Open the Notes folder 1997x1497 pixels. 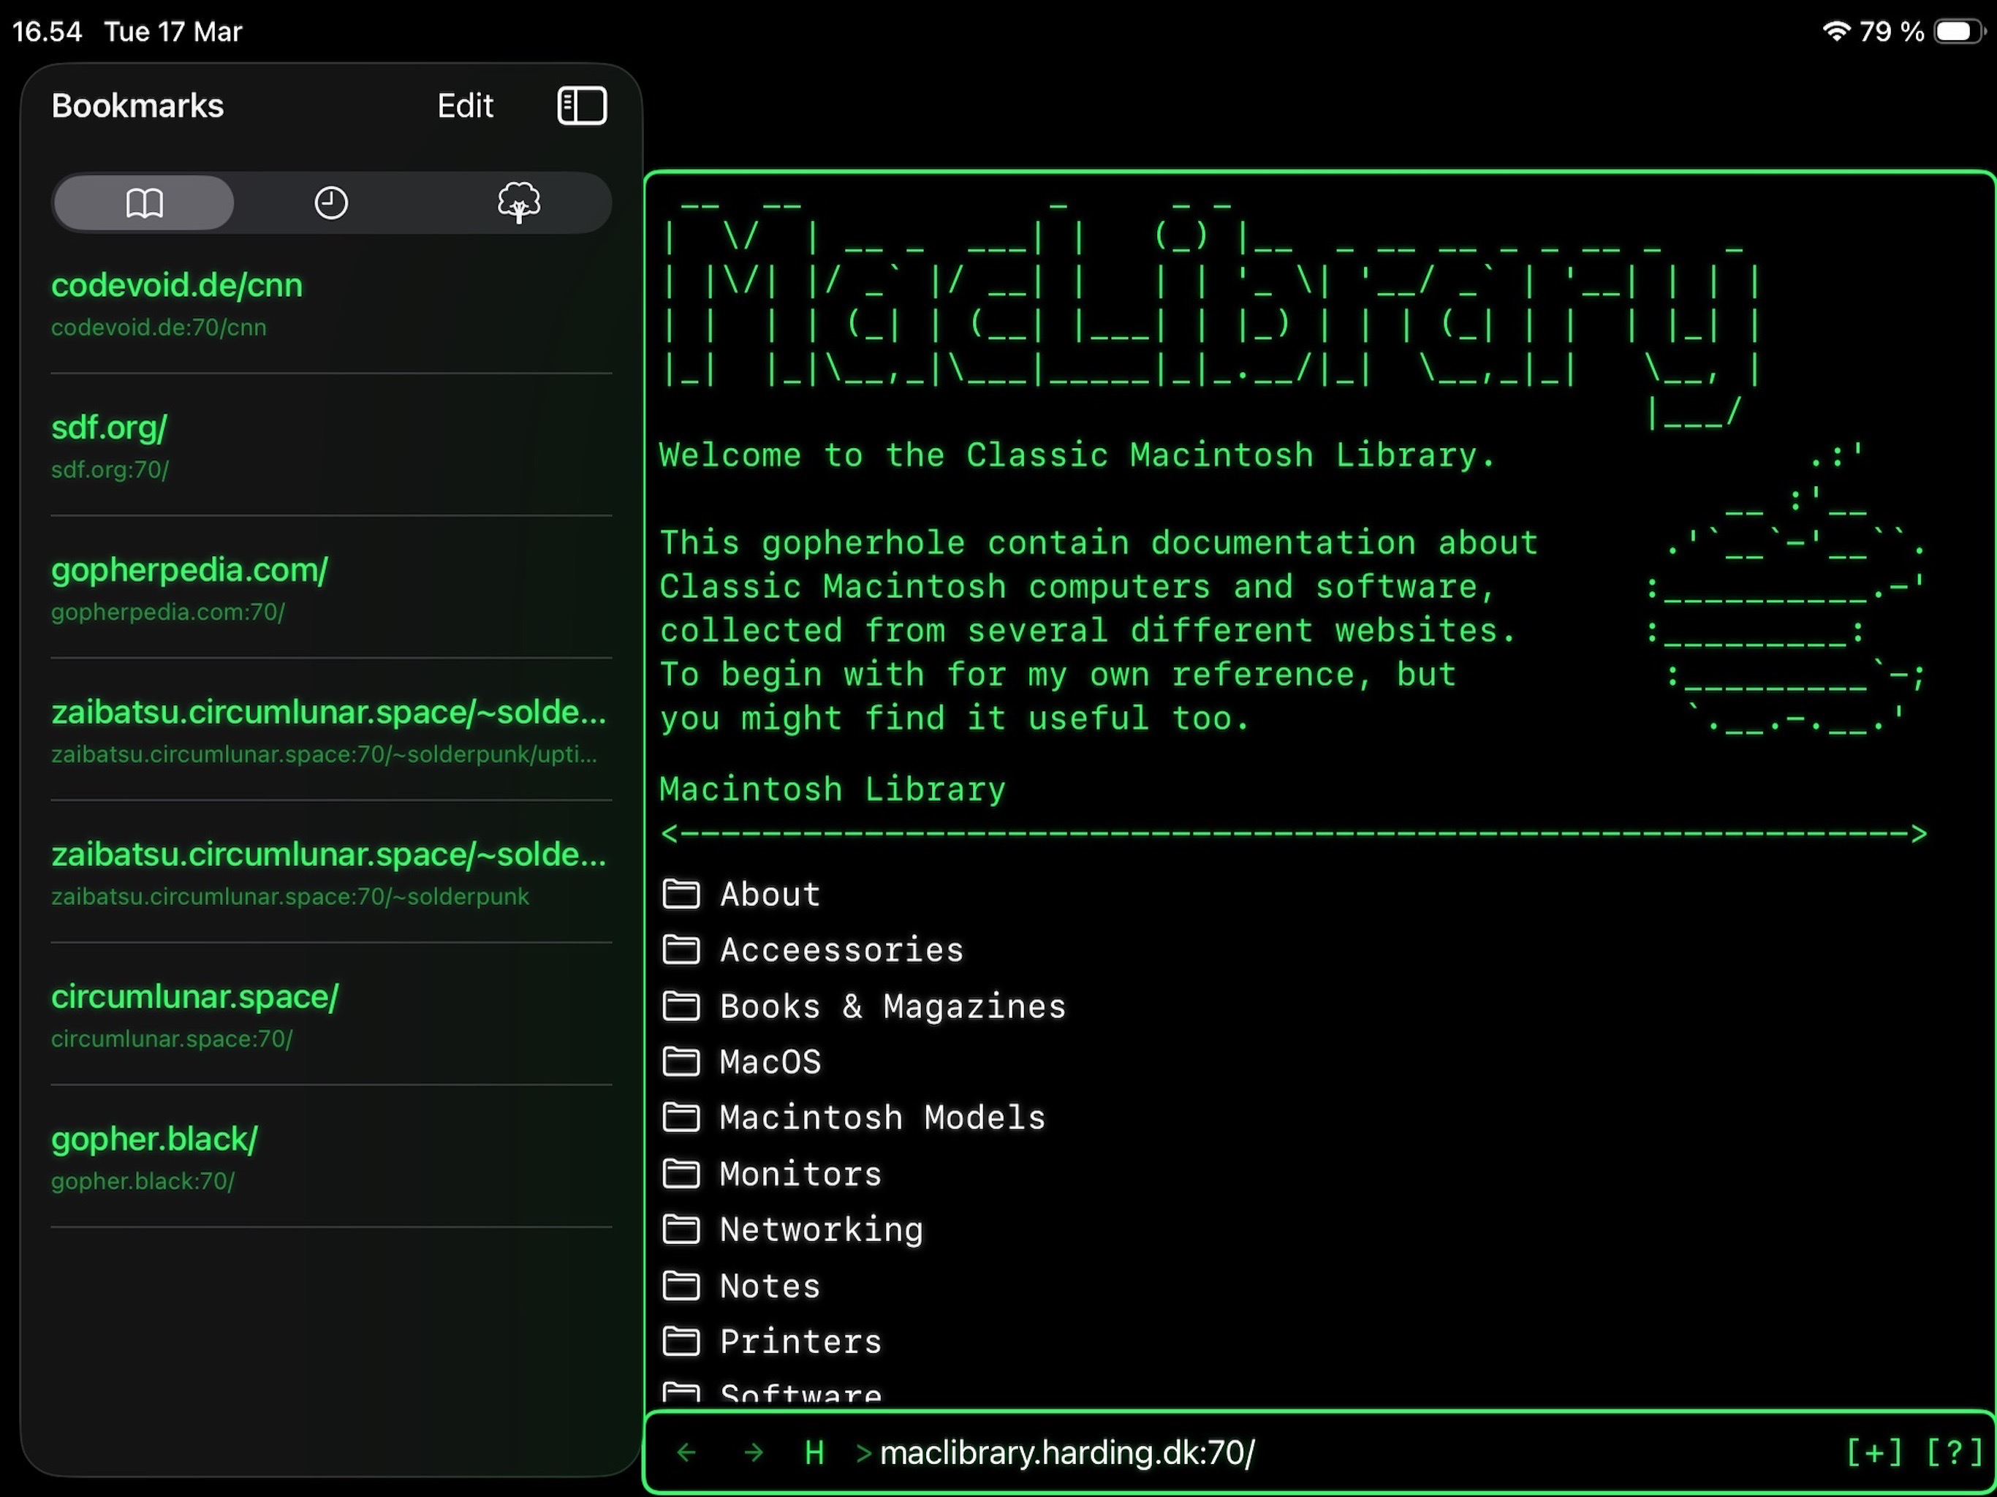click(741, 1286)
